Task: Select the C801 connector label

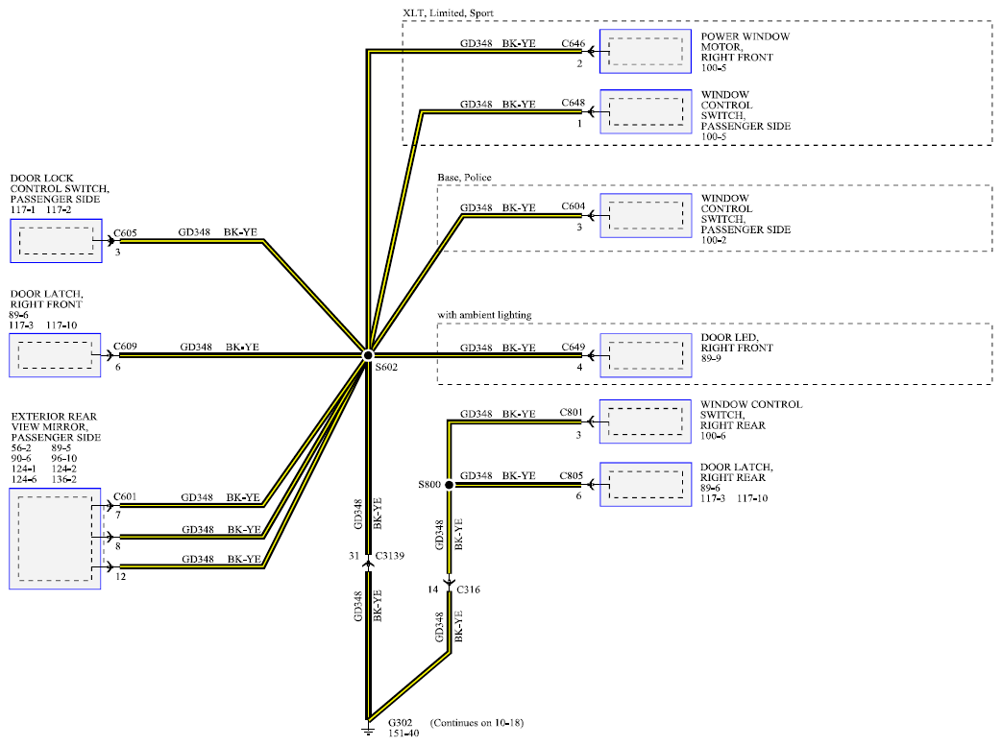Action: pos(572,413)
